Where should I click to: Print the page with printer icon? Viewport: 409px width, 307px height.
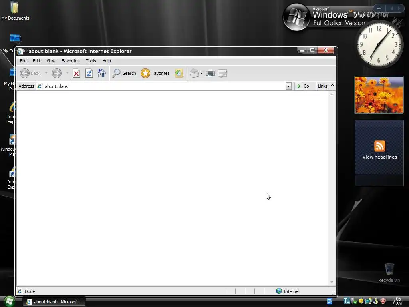[x=210, y=73]
